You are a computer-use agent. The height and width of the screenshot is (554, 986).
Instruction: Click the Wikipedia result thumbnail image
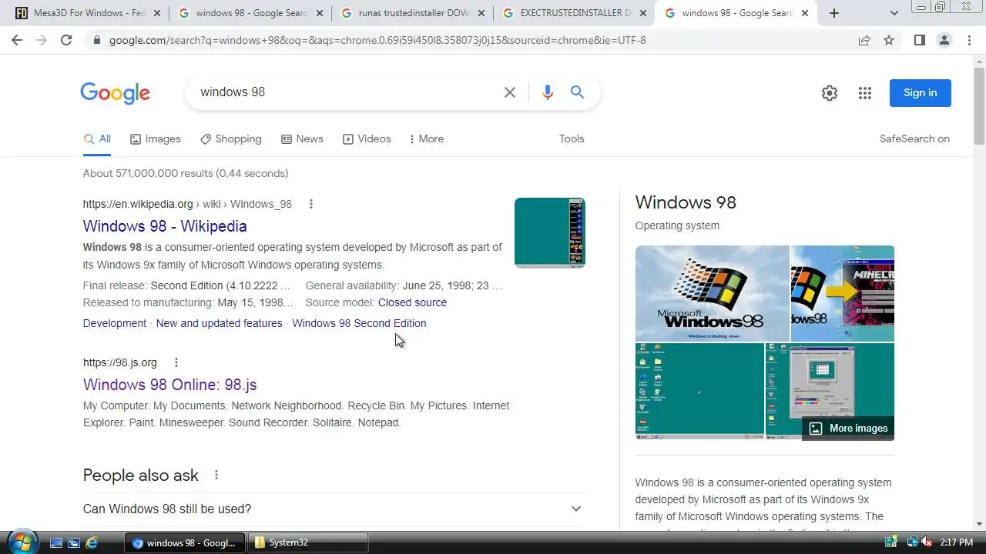pyautogui.click(x=550, y=233)
